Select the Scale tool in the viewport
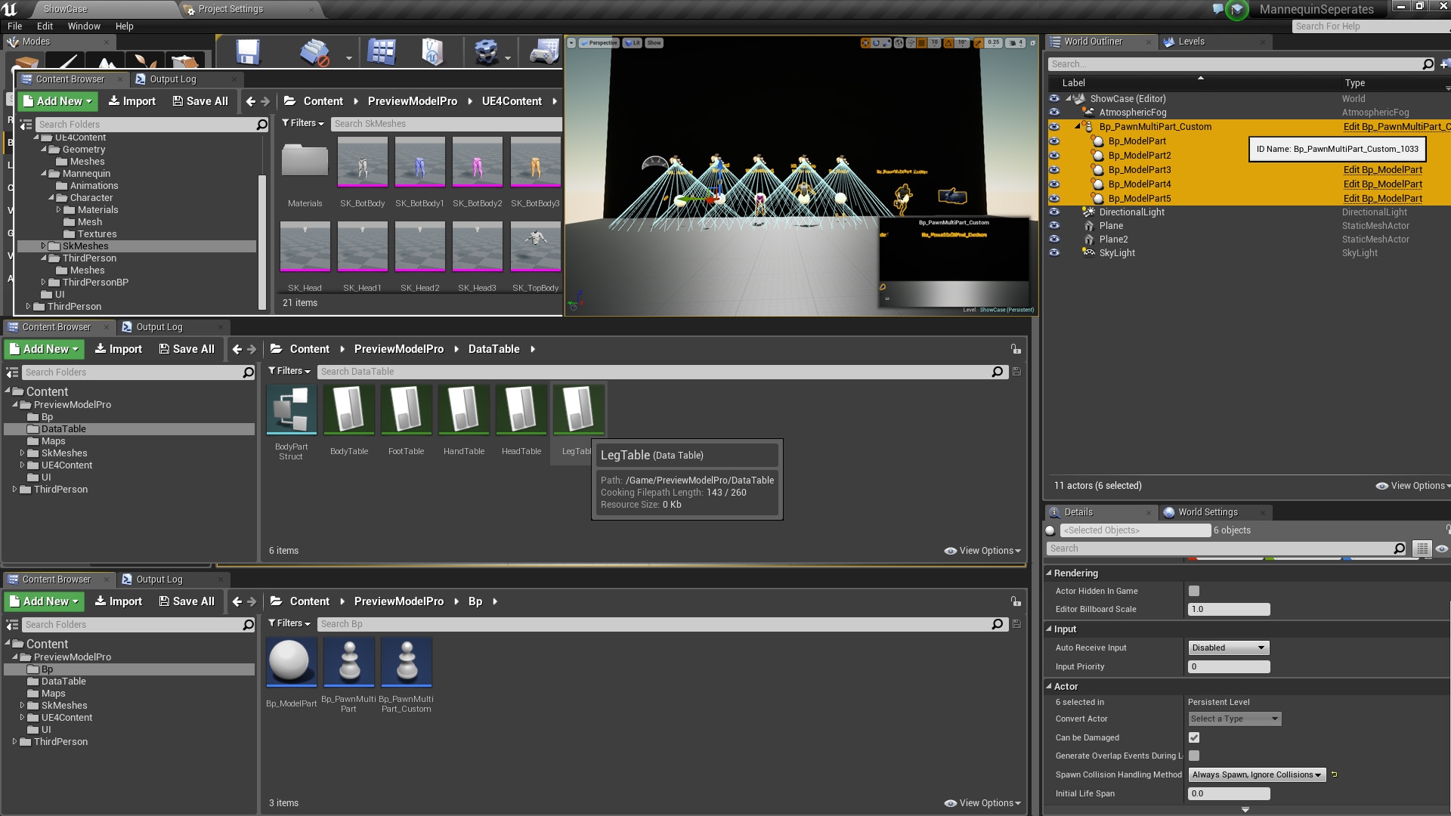Image resolution: width=1451 pixels, height=816 pixels. (886, 43)
